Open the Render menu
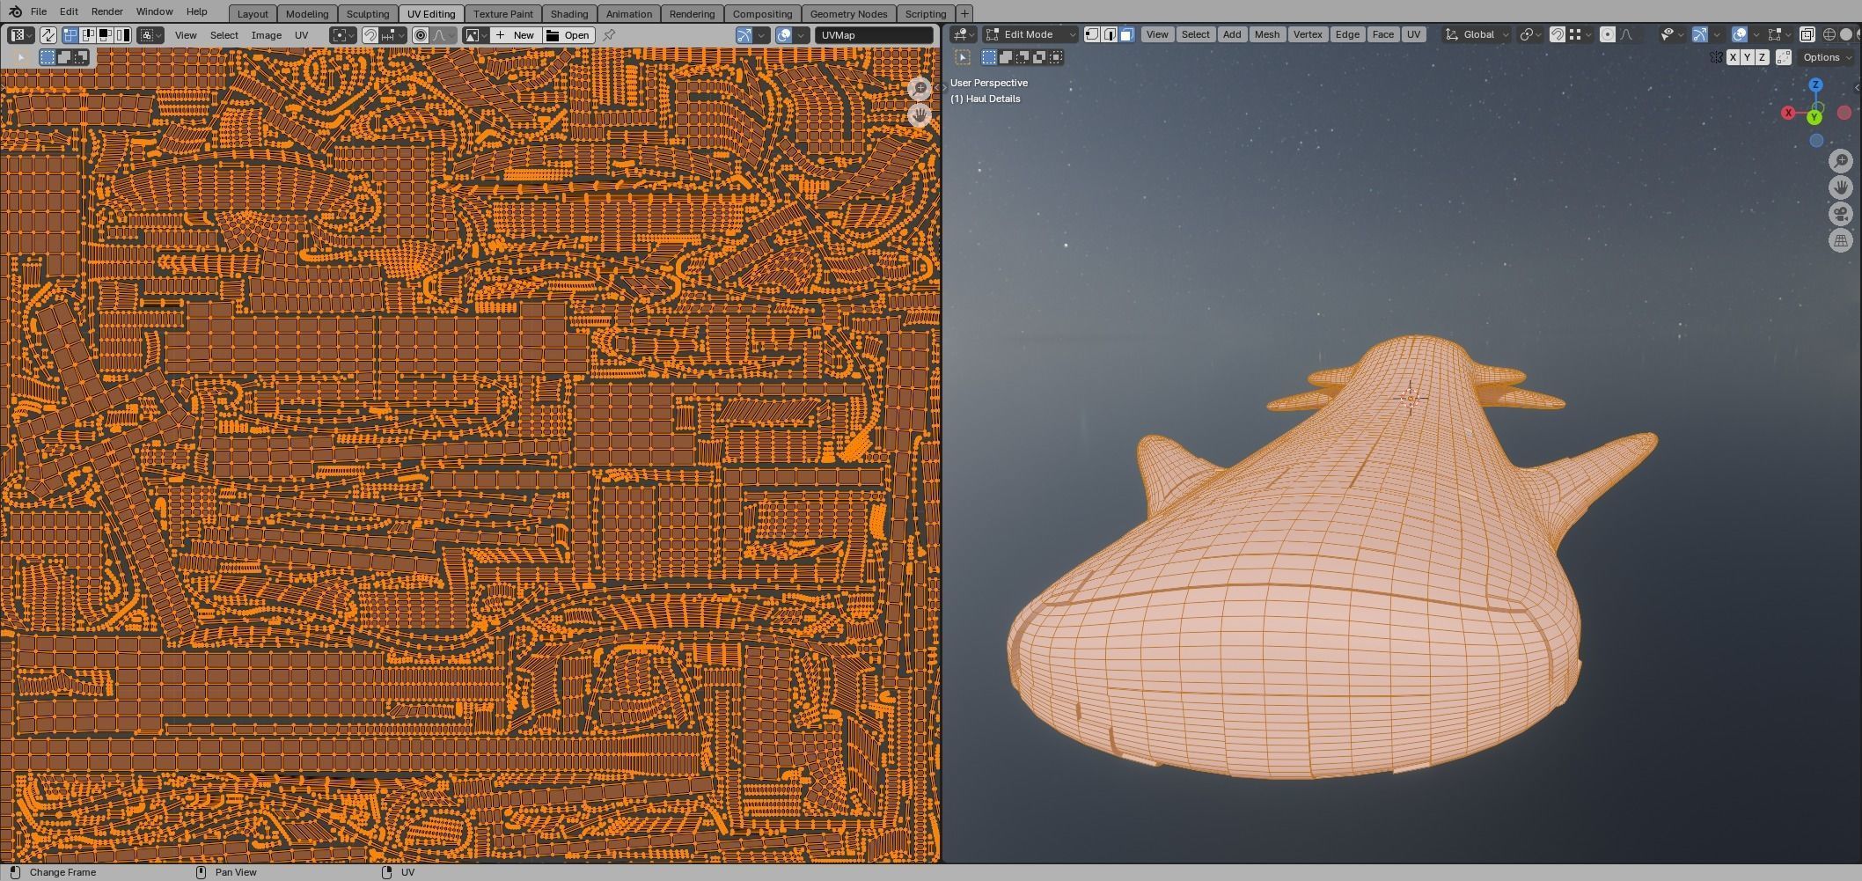 pos(107,11)
